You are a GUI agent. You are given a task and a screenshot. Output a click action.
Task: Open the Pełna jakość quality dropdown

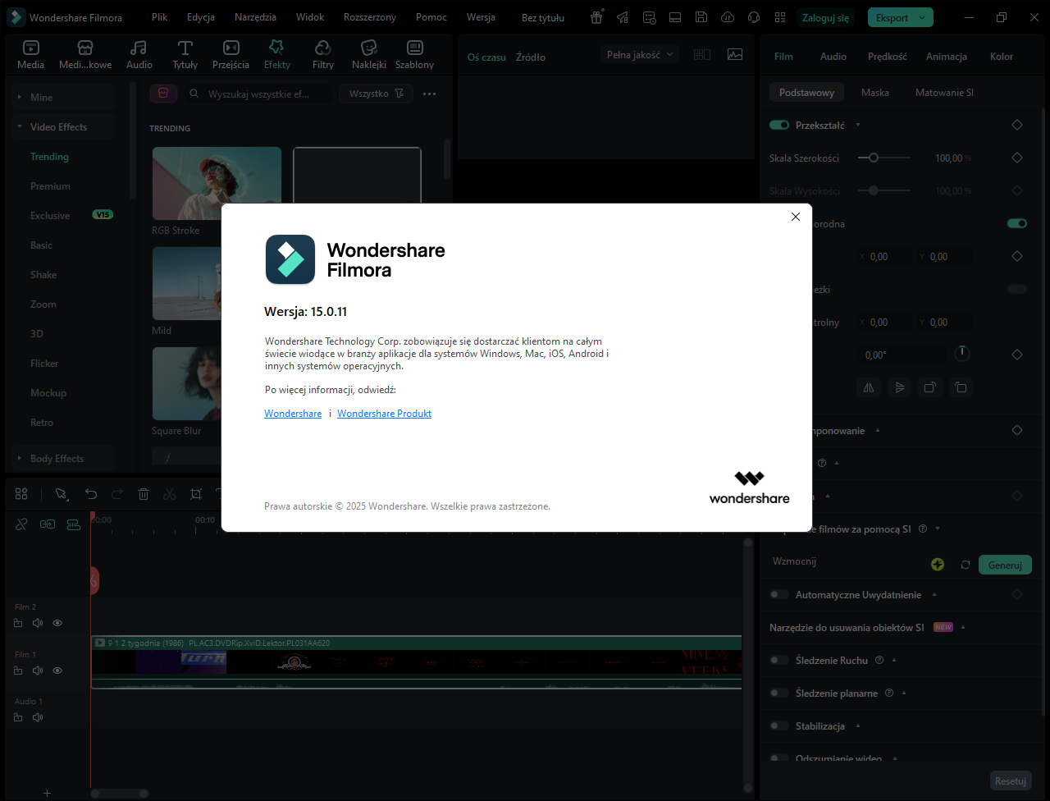[x=640, y=54]
